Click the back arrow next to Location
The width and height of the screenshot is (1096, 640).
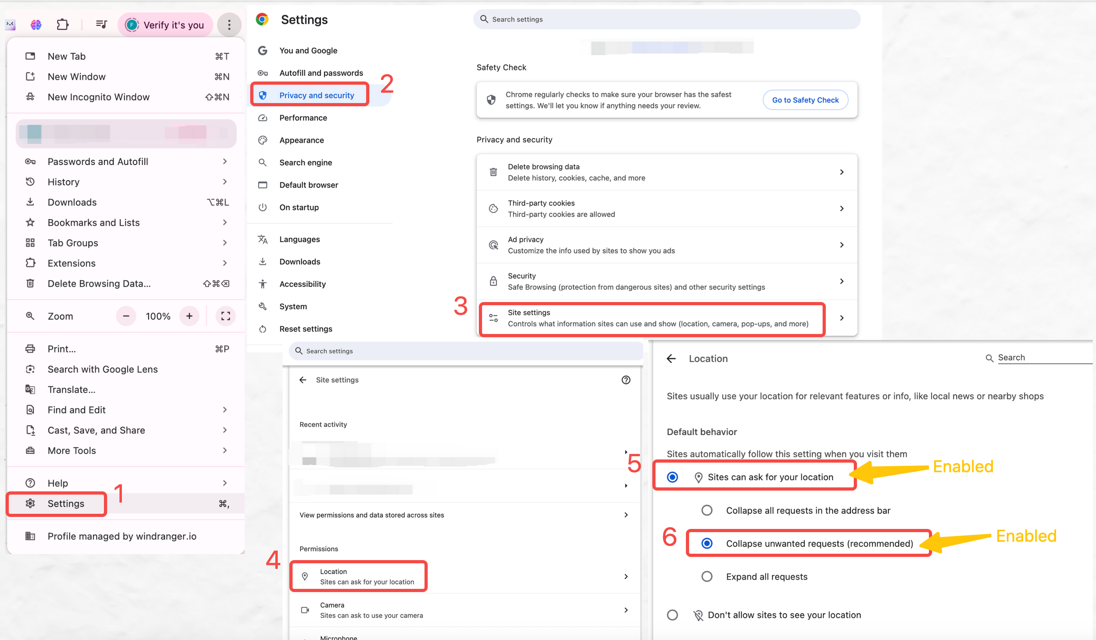(671, 359)
